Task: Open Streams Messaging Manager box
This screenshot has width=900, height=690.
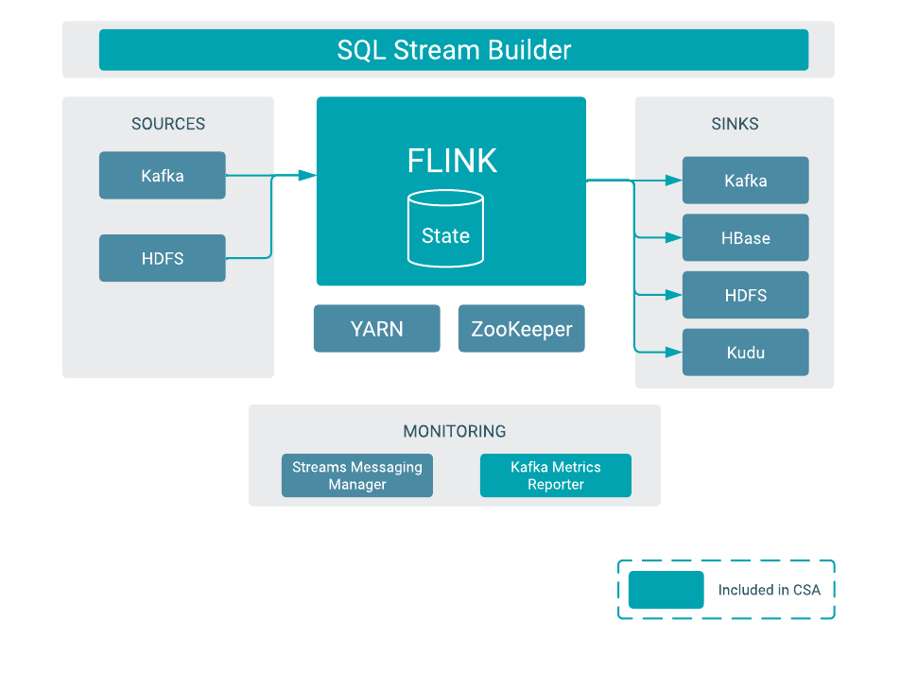Action: [357, 475]
